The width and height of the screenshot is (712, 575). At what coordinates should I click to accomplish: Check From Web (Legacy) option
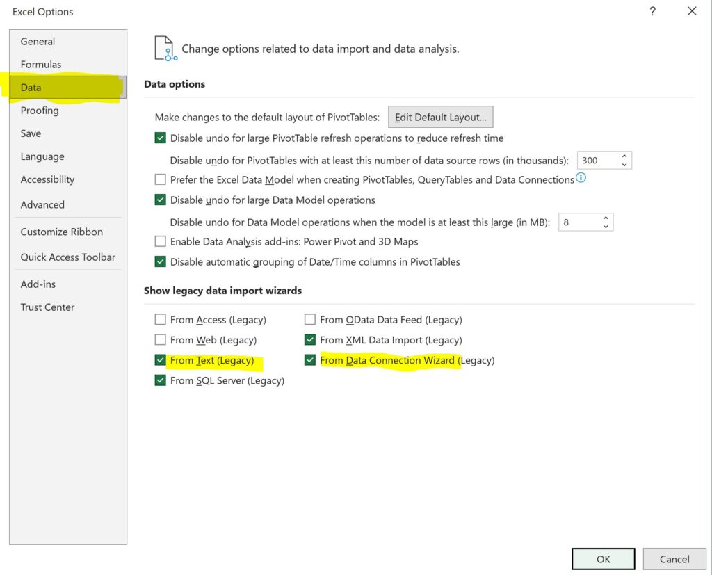161,340
